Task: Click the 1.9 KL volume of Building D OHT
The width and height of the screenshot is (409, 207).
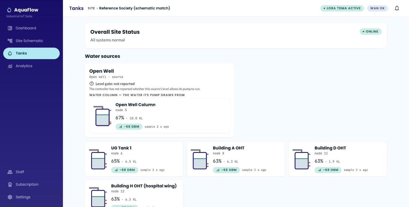Action: (334, 162)
